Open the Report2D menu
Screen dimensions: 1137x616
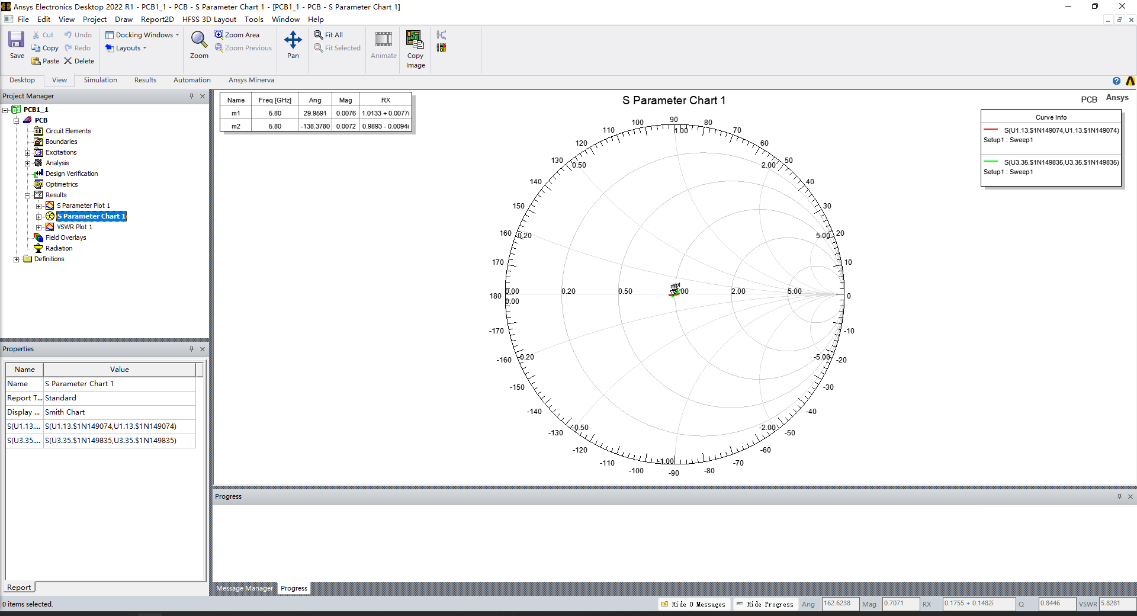pos(158,19)
